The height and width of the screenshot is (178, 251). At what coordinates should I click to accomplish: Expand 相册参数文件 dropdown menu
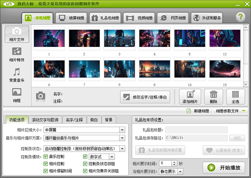click(244, 111)
